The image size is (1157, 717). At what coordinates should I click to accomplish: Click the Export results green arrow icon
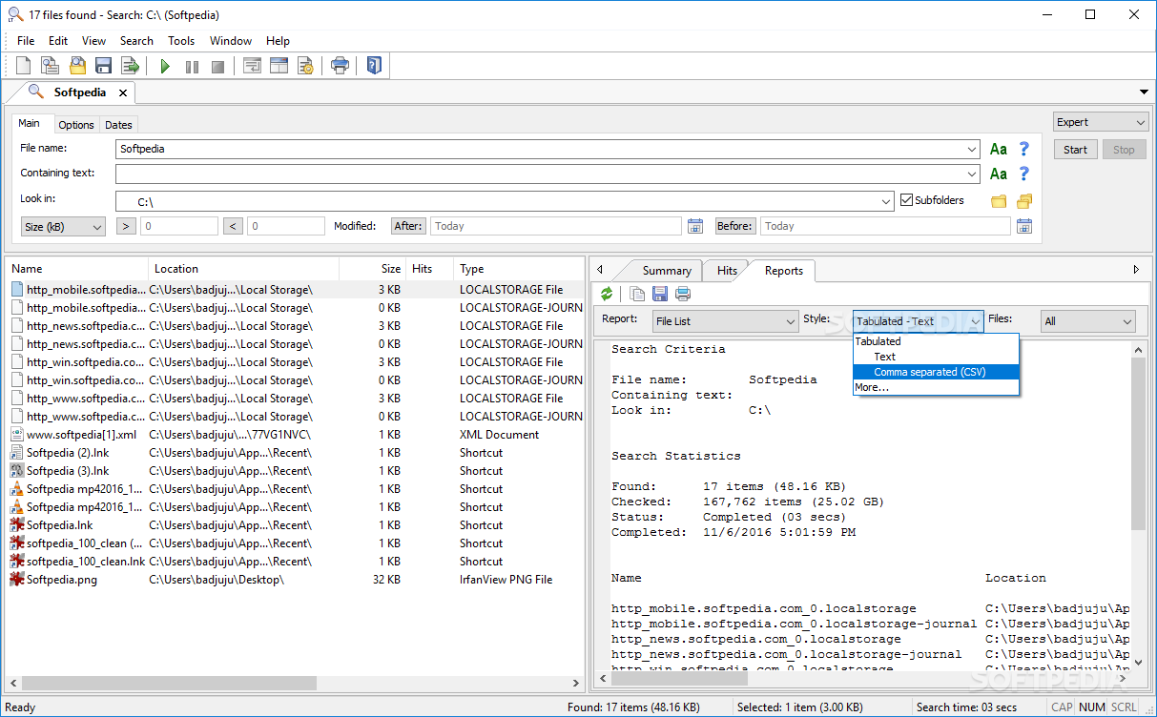point(130,66)
